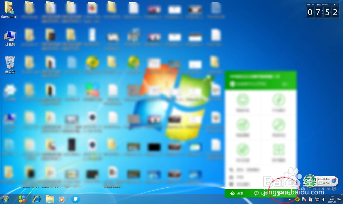
Task: Click the green floating ball widget
Action: [x=310, y=181]
